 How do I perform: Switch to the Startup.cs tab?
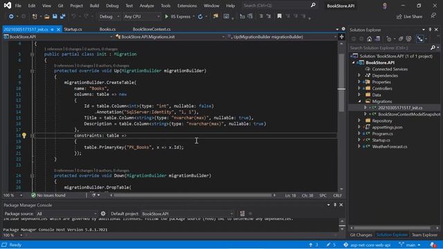coord(73,29)
